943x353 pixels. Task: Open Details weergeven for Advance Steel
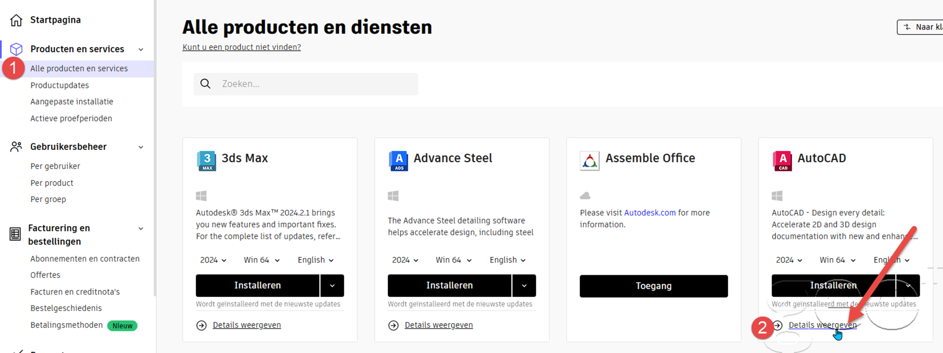click(439, 325)
